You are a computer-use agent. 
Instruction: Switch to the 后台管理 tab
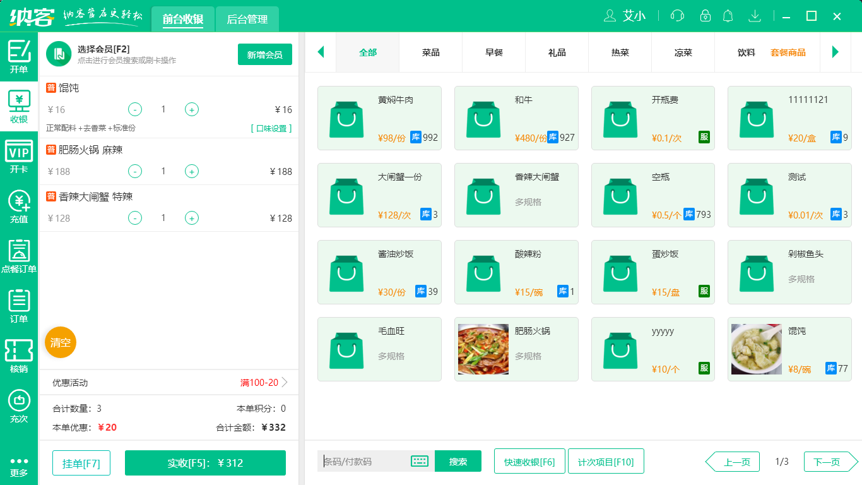point(246,19)
